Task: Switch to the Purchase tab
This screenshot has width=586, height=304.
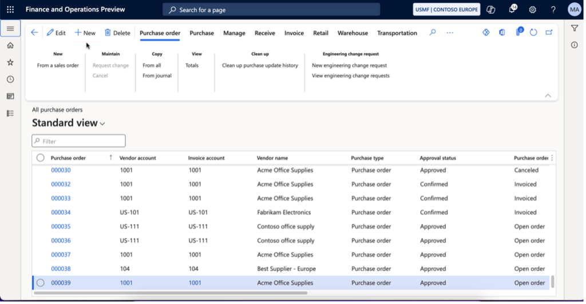Action: pos(201,33)
